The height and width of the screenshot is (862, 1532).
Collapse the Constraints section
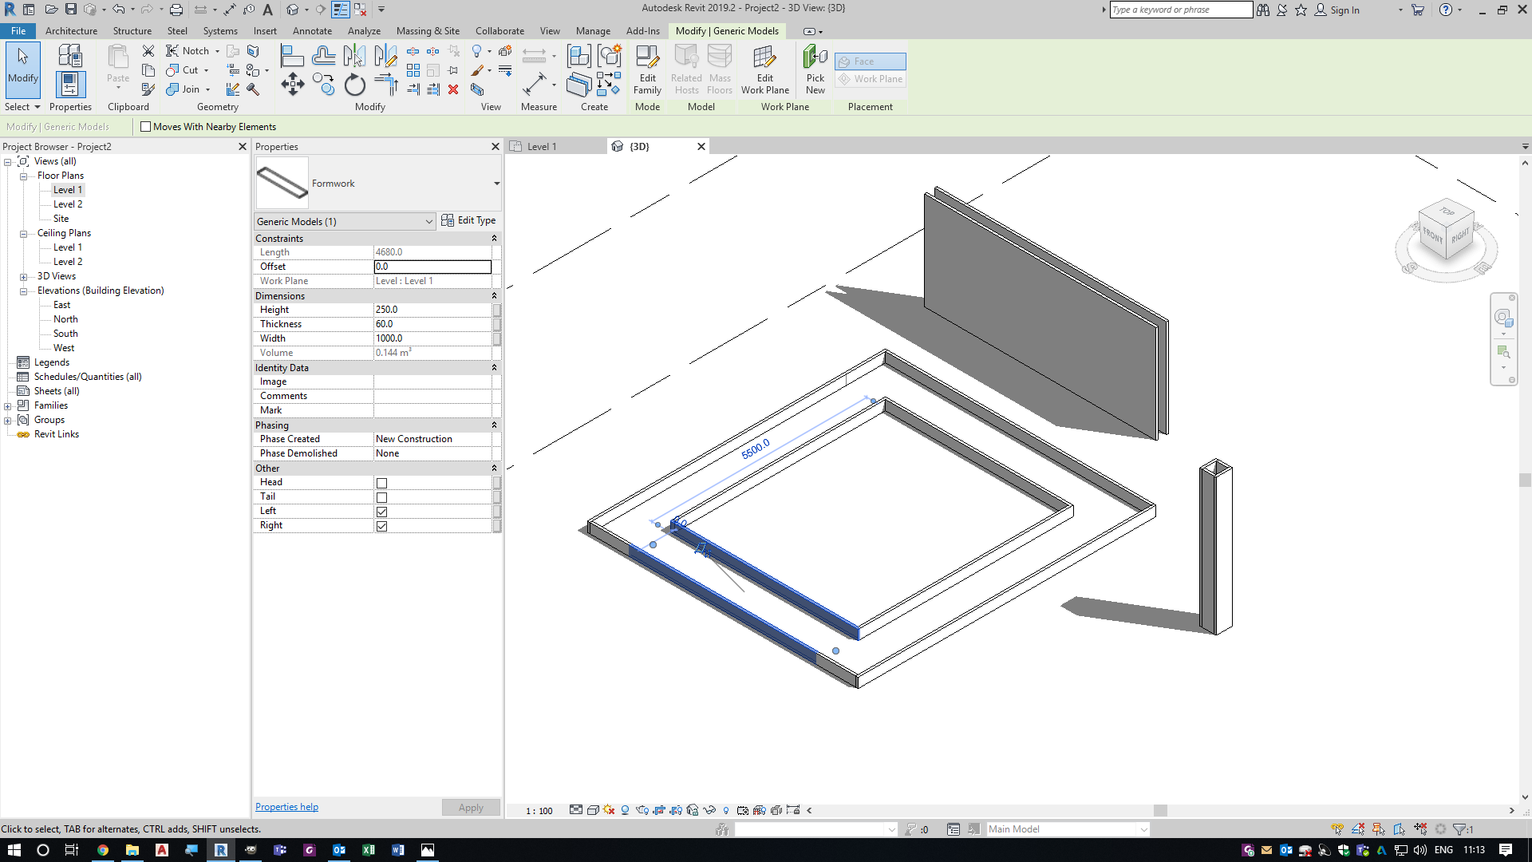pos(494,239)
